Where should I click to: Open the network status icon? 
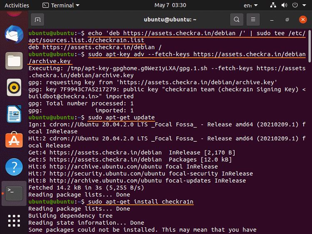pos(273,5)
